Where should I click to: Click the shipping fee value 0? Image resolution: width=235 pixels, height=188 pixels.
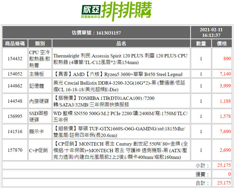coord(229,174)
